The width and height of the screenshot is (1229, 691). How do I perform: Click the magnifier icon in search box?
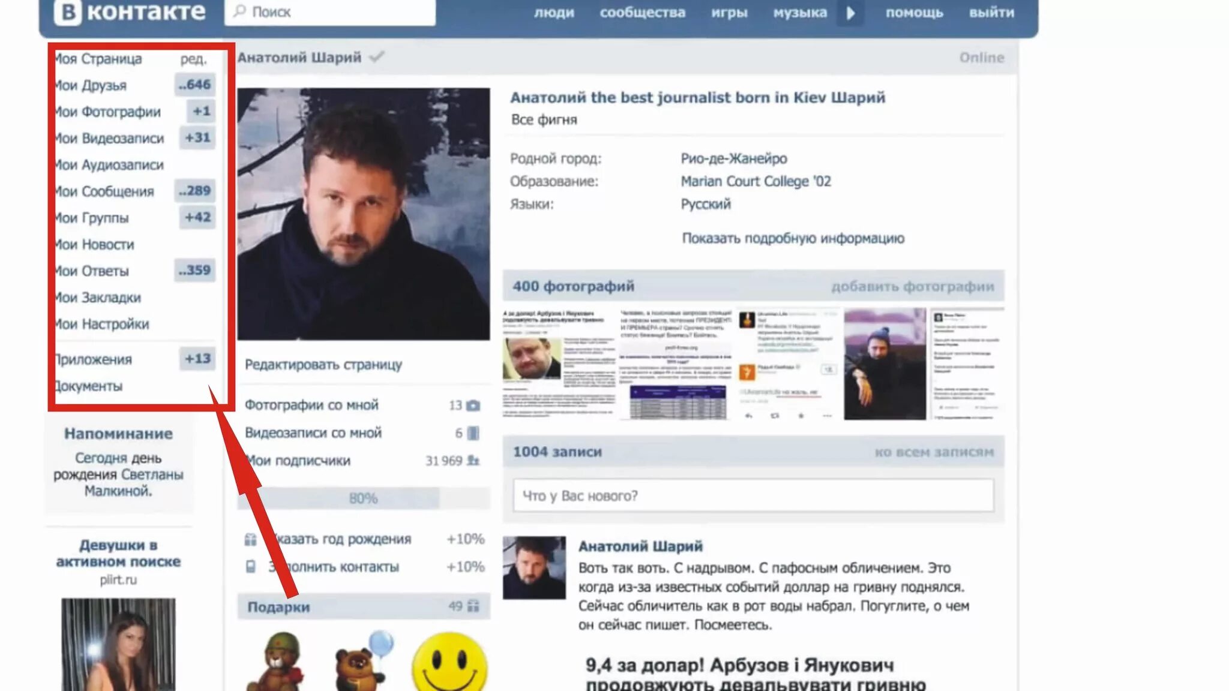tap(240, 11)
